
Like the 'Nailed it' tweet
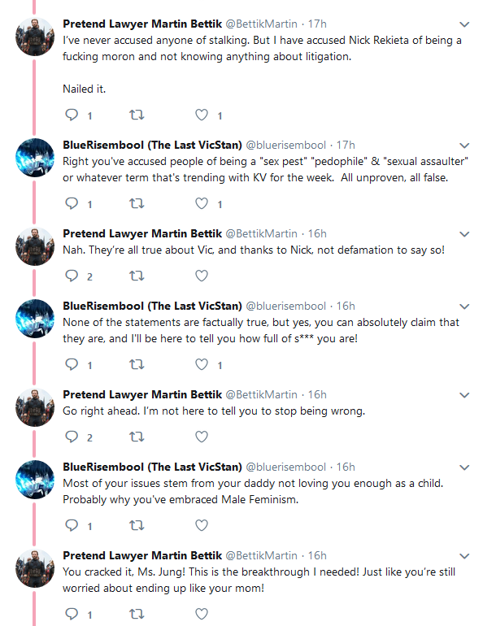pyautogui.click(x=202, y=115)
